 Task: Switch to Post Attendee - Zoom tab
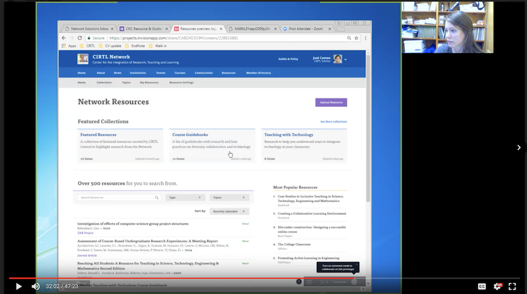(303, 29)
